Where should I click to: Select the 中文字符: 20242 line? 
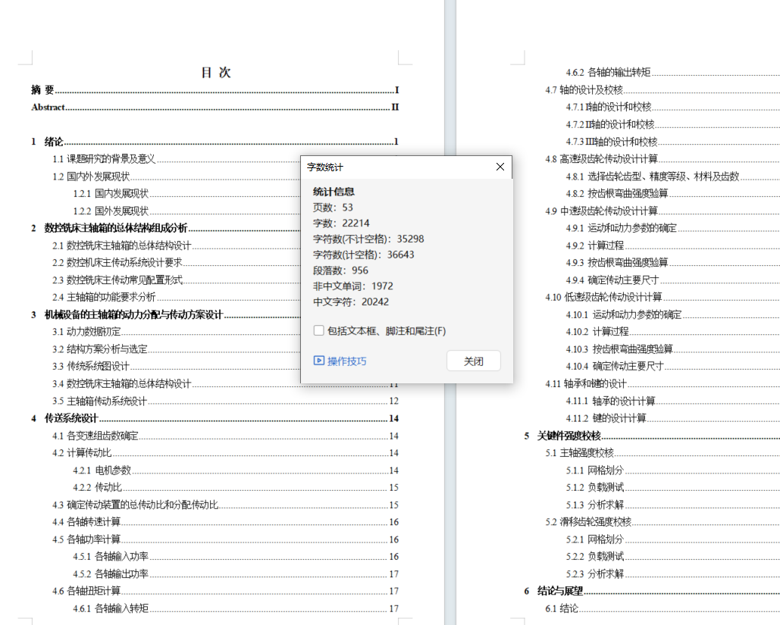tap(351, 302)
